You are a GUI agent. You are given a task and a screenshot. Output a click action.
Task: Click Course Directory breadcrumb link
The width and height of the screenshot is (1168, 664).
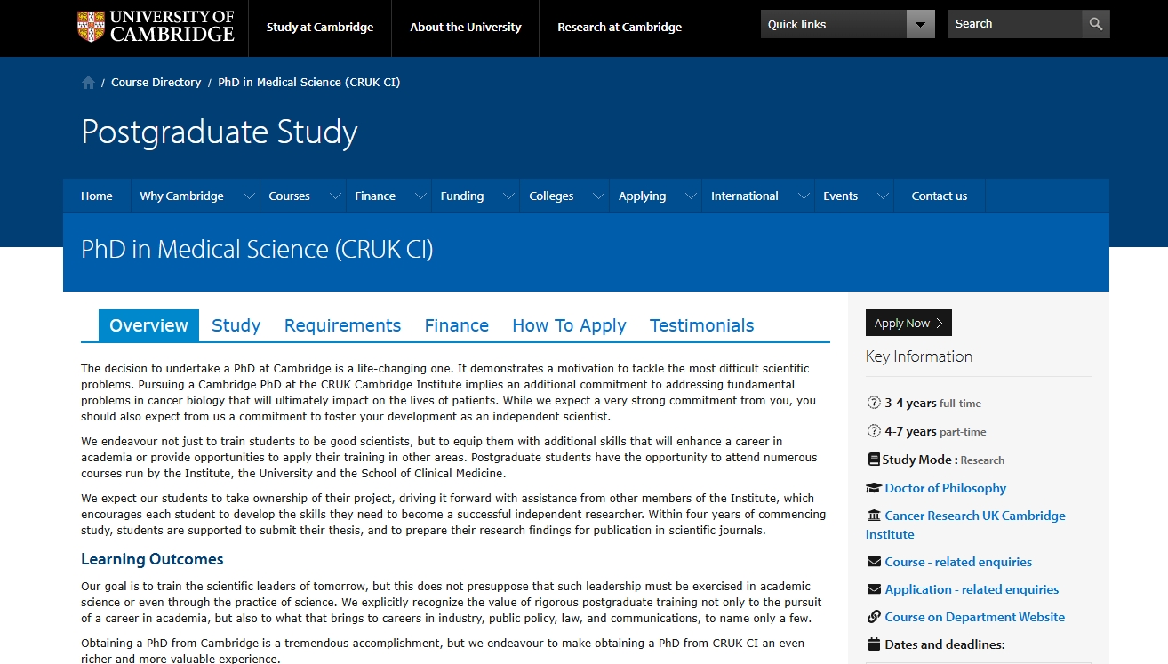(156, 83)
